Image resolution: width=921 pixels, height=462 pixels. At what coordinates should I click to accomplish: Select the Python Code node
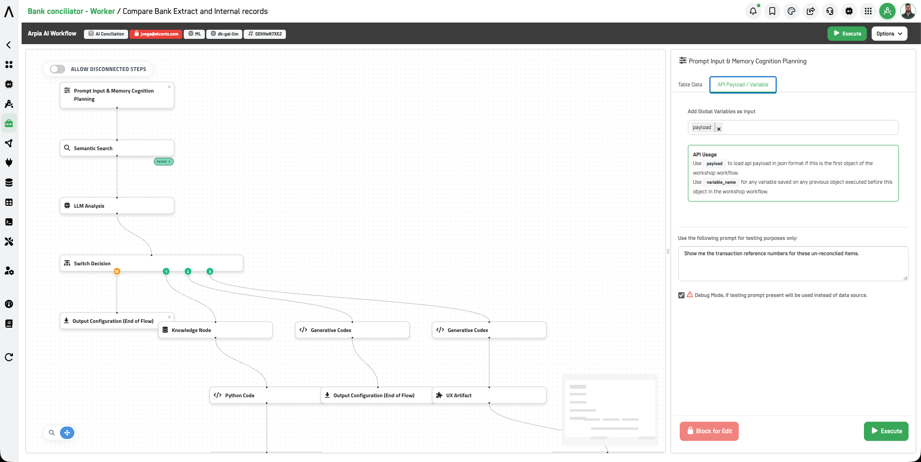[266, 395]
